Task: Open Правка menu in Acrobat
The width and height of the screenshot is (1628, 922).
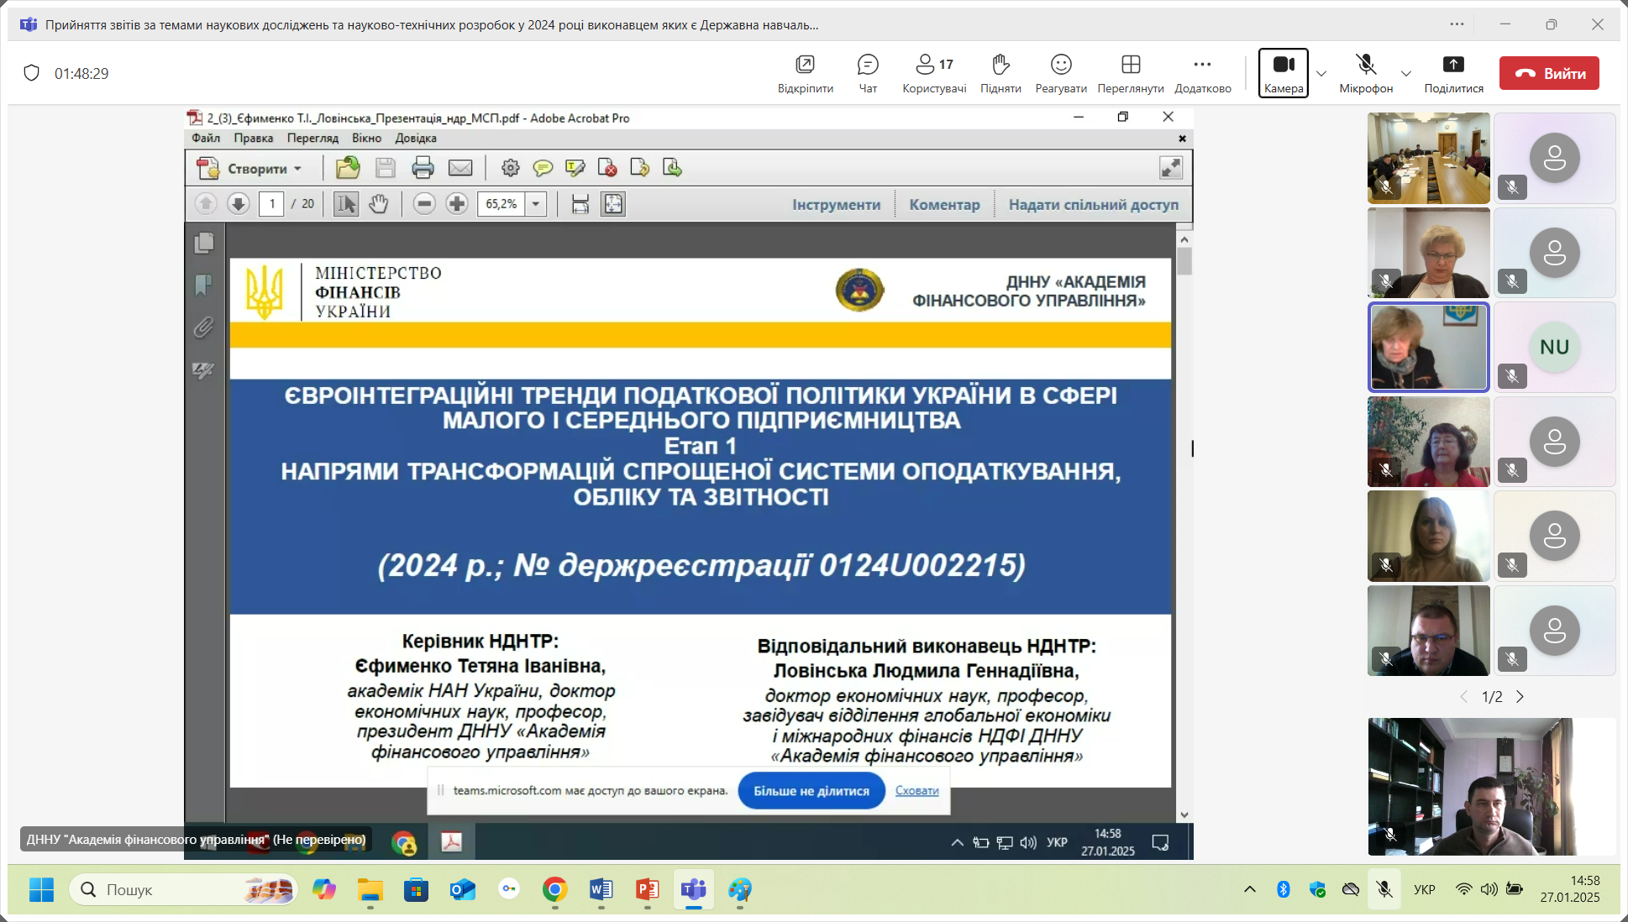Action: pyautogui.click(x=253, y=138)
